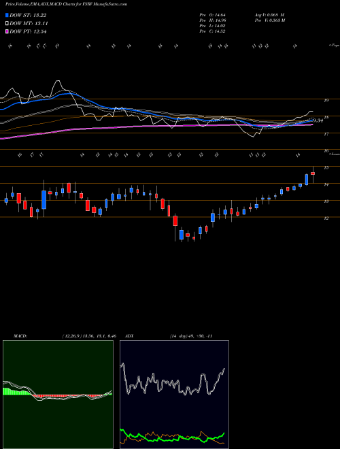The width and height of the screenshot is (340, 449).
Task: Click the DOW MT: 13.11 label
Action: 29,24
